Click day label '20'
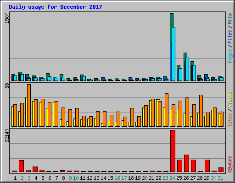Image resolution: width=235 pixels, height=183 pixels. 145,178
